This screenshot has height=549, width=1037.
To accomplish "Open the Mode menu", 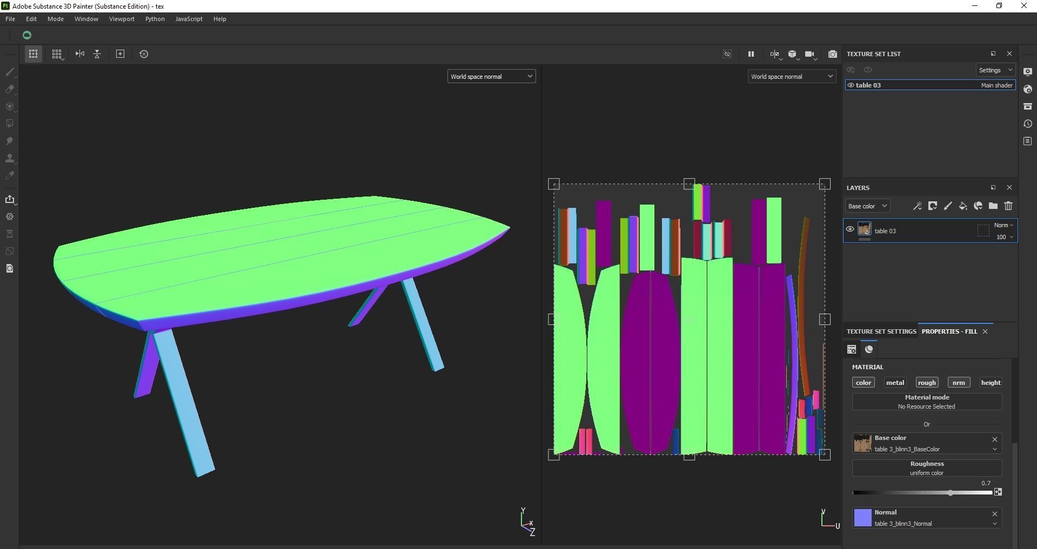I will click(56, 19).
